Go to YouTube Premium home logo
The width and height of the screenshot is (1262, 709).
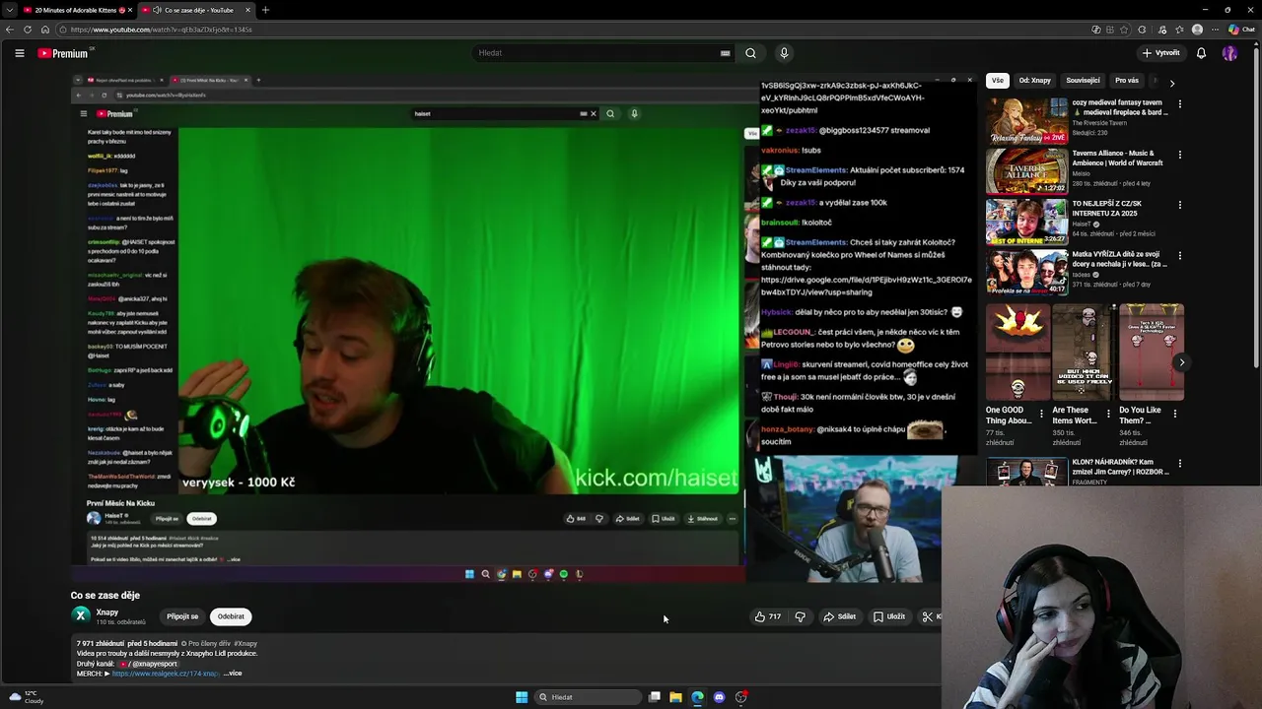[64, 53]
